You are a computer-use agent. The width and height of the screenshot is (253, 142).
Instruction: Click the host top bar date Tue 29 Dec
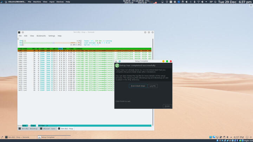[x=227, y=2]
